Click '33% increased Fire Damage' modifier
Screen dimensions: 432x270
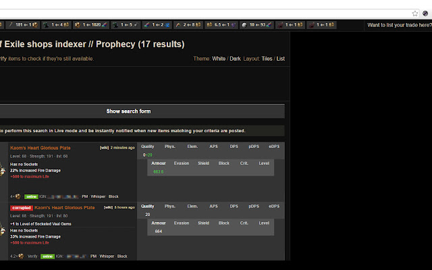pyautogui.click(x=36, y=237)
